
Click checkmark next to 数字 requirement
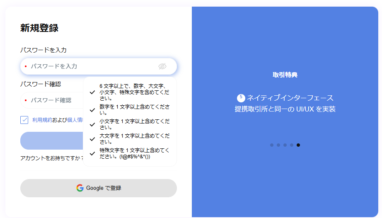pyautogui.click(x=92, y=110)
